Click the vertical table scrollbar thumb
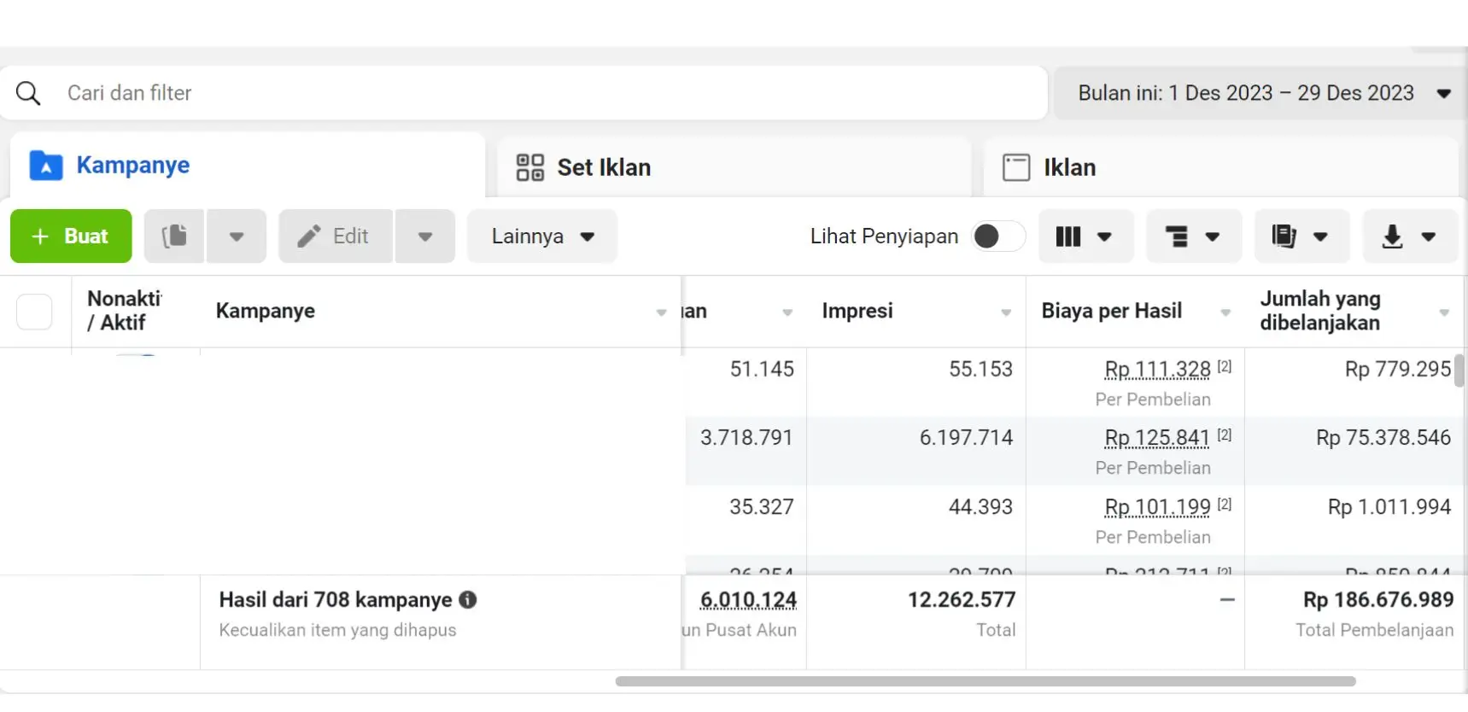The image size is (1468, 712). click(x=1459, y=371)
